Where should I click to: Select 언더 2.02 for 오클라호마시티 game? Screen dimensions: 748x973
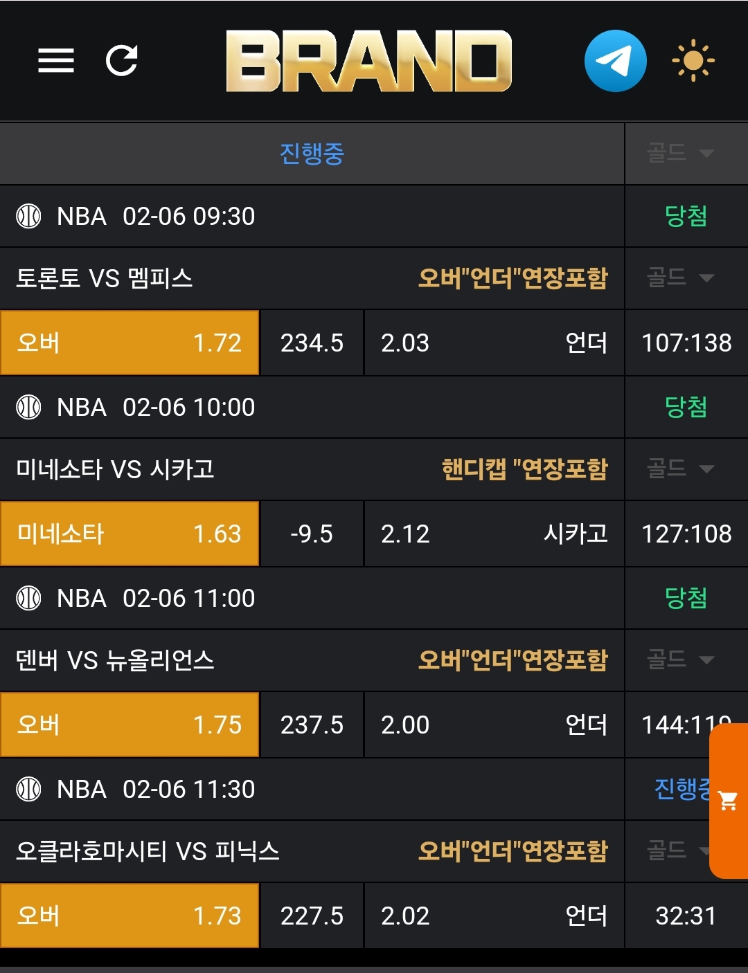click(494, 916)
